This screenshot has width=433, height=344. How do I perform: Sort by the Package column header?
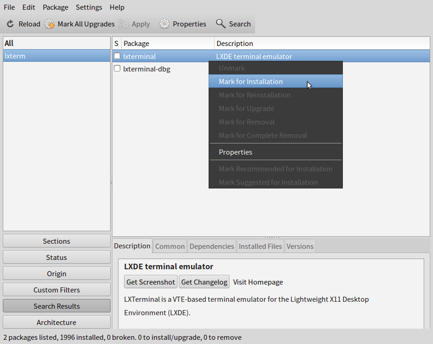(x=168, y=43)
